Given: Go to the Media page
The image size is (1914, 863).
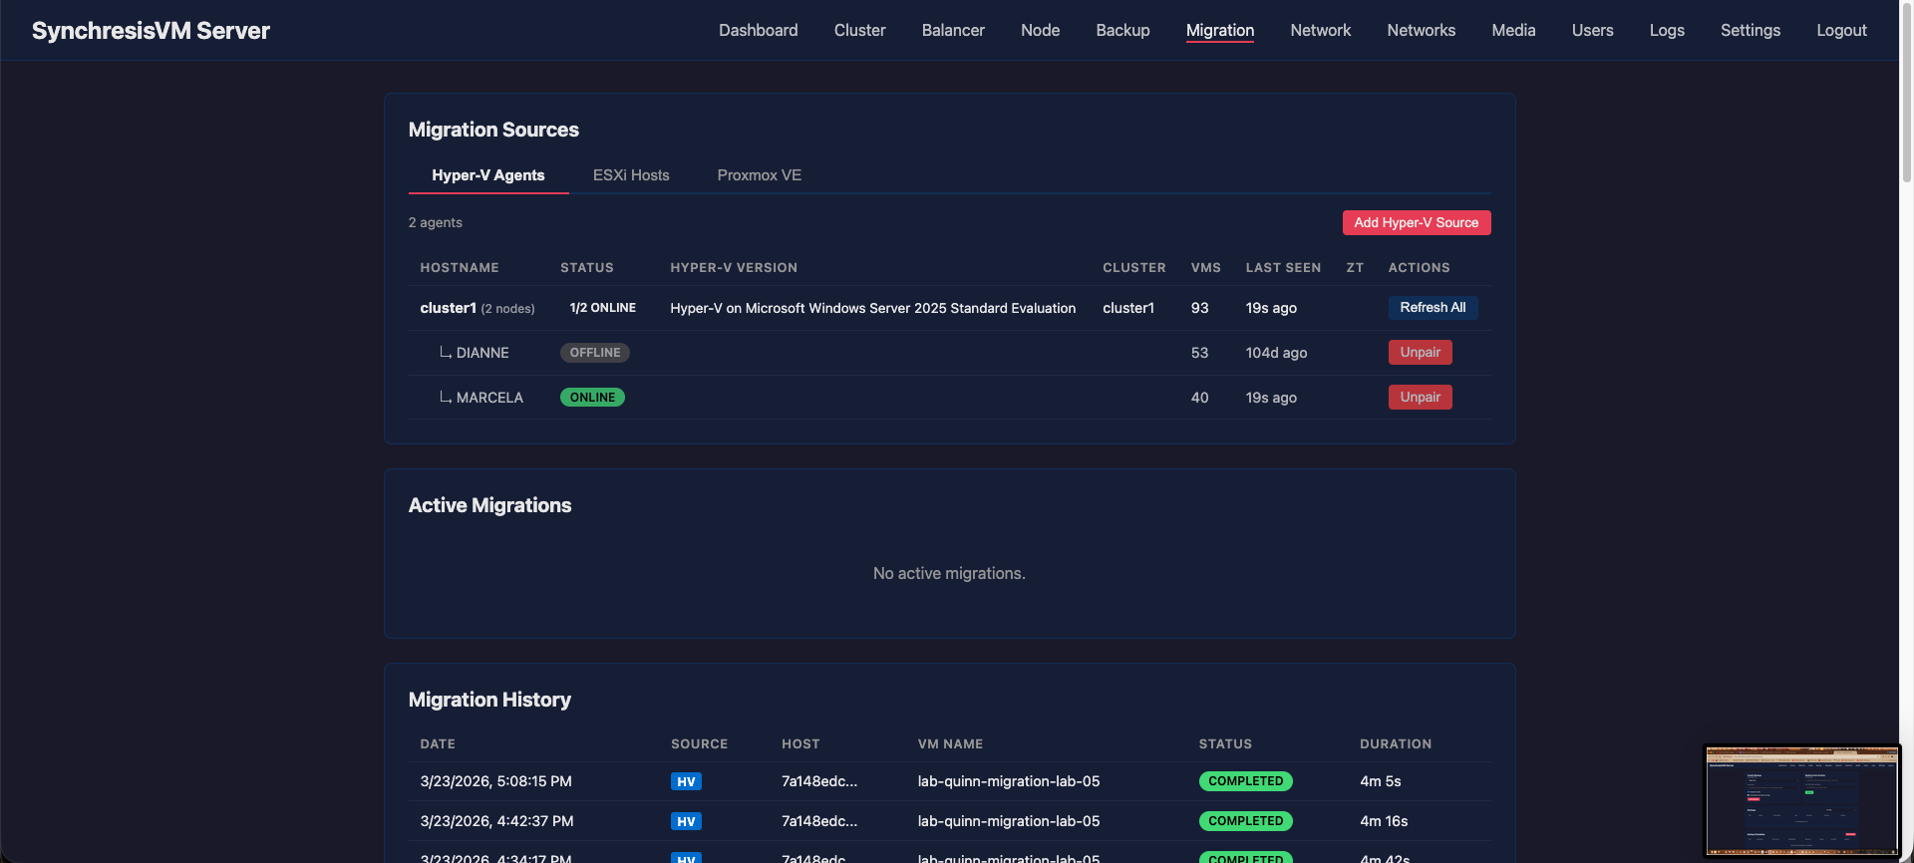Looking at the screenshot, I should click(x=1513, y=30).
